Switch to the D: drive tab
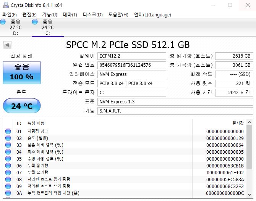256x201 pixels. tap(16, 27)
